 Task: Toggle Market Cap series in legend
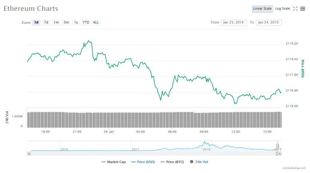(113, 162)
